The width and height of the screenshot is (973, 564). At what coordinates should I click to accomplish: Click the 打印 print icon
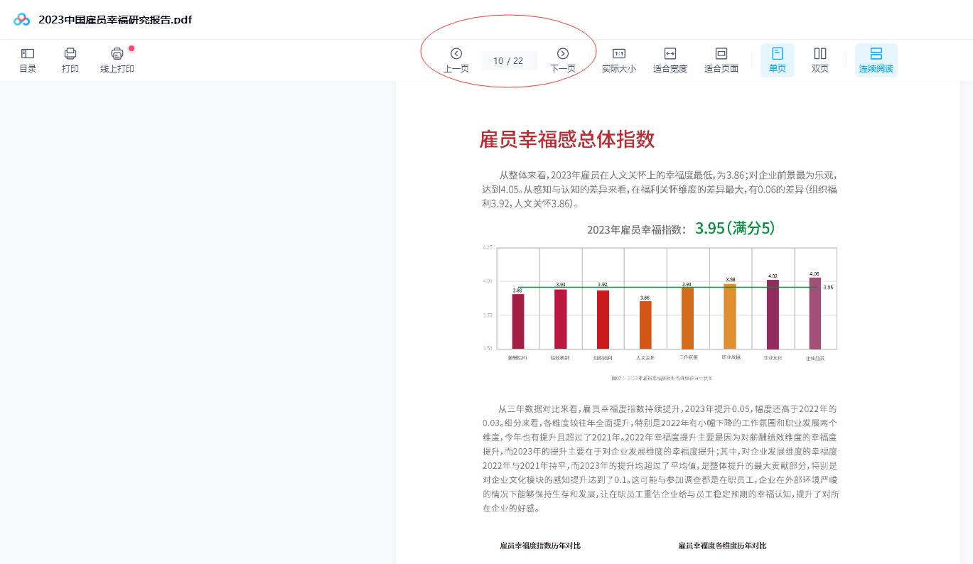[x=70, y=60]
